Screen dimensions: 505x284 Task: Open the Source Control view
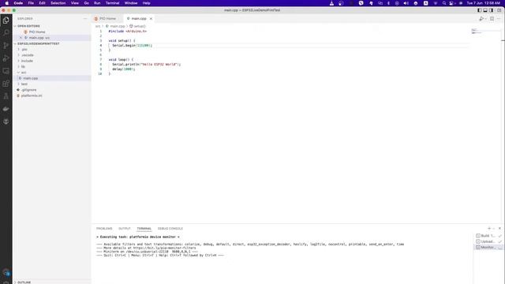coord(6,46)
